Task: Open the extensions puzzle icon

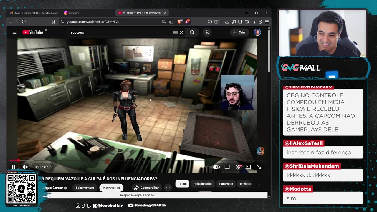Action: [x=210, y=21]
